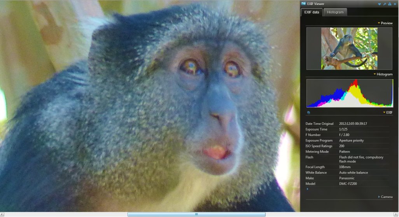Close the EXIF Viewer panel

[395, 4]
